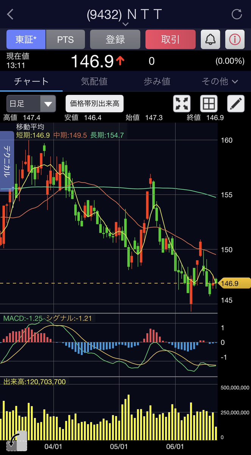The height and width of the screenshot is (455, 251).
Task: Go back using the left arrow
Action: (11, 14)
